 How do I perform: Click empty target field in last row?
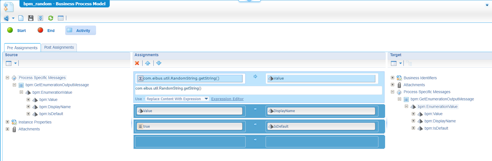pyautogui.click(x=322, y=142)
